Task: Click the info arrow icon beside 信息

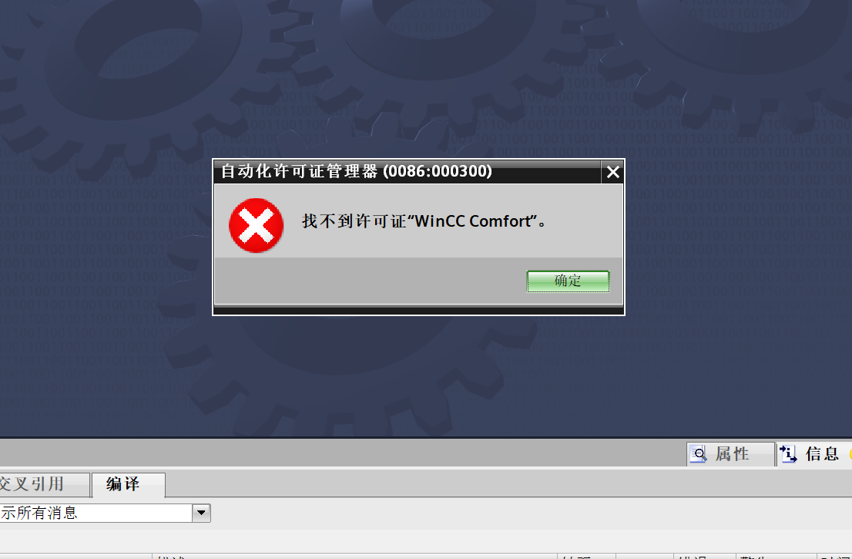Action: click(788, 453)
